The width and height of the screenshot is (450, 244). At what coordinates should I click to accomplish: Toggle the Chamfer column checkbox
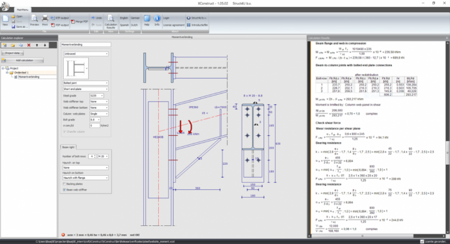point(64,131)
